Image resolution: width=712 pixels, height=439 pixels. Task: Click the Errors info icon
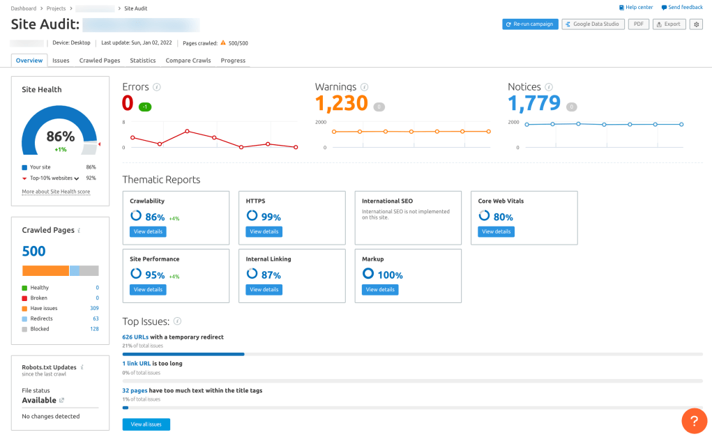[156, 86]
